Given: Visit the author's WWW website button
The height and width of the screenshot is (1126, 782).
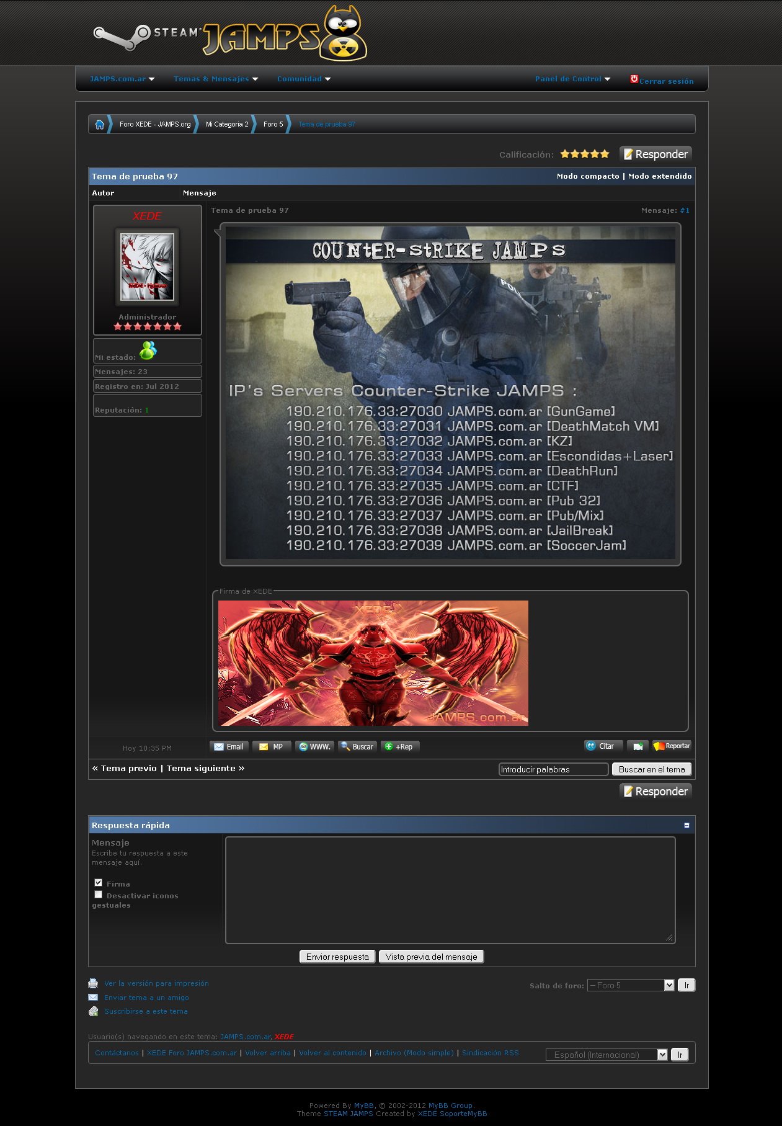Looking at the screenshot, I should [314, 746].
